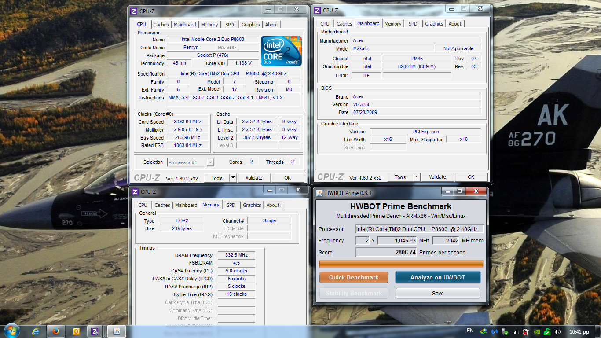
Task: Click the network signal bars tray icon
Action: 515,331
